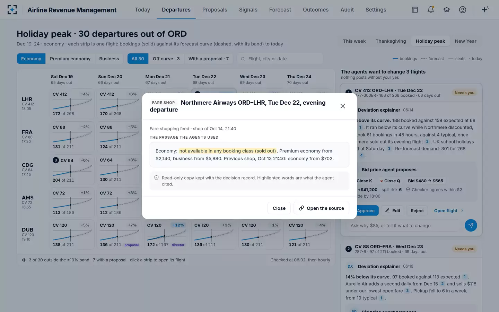This screenshot has width=499, height=312.
Task: Switch to the Forecast tab
Action: pos(280,10)
